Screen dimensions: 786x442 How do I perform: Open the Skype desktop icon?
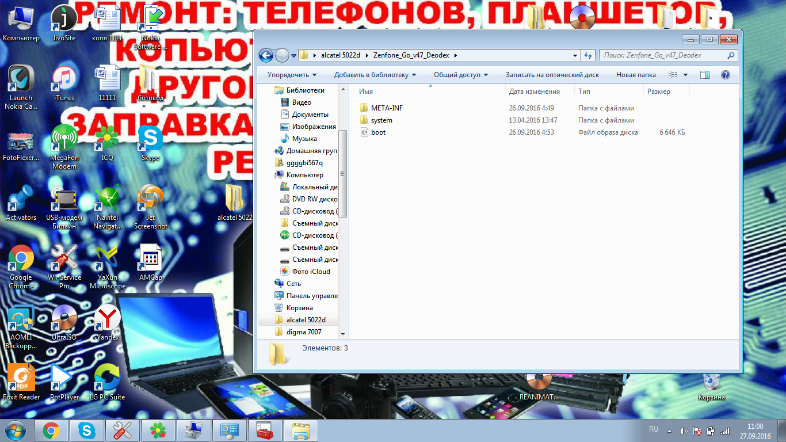pyautogui.click(x=150, y=141)
